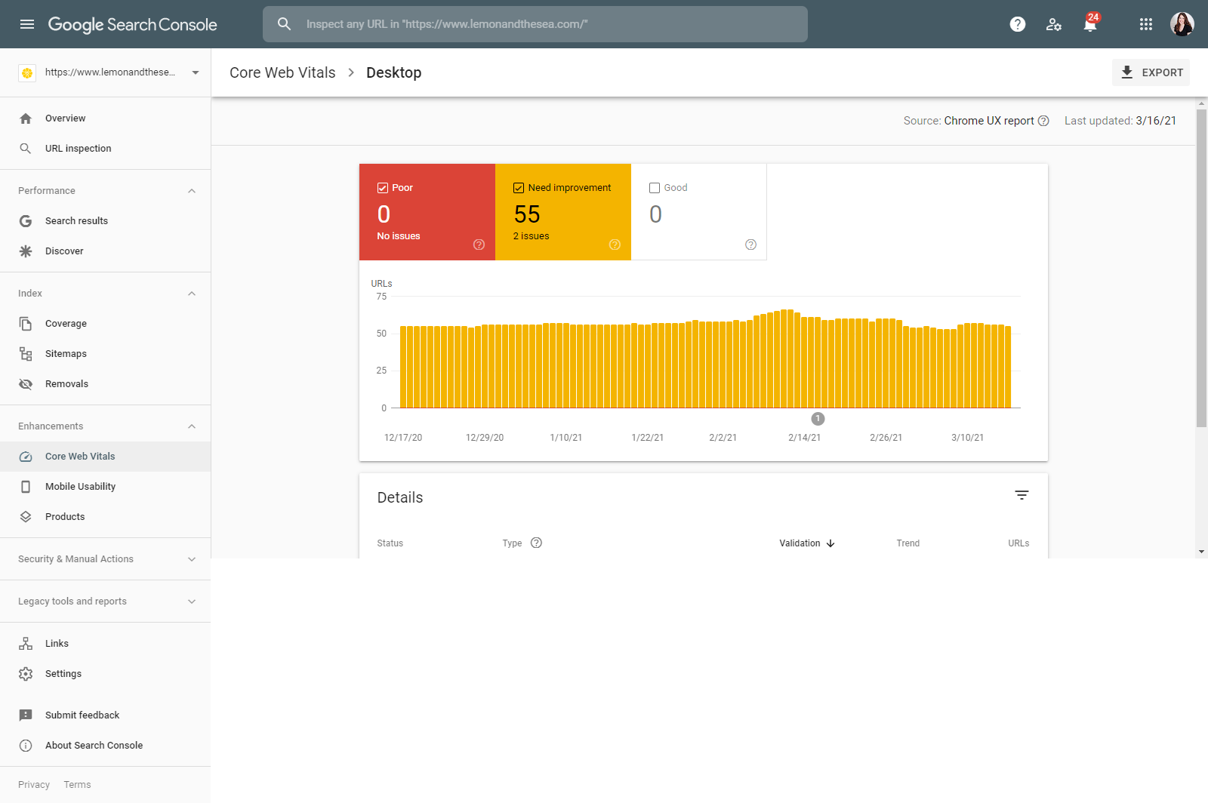Viewport: 1208px width, 803px height.
Task: Open About Search Console link
Action: 105,746
